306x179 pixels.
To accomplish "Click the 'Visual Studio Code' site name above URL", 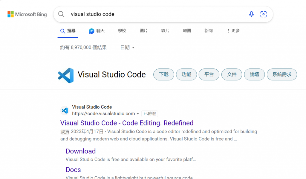I will (x=92, y=107).
